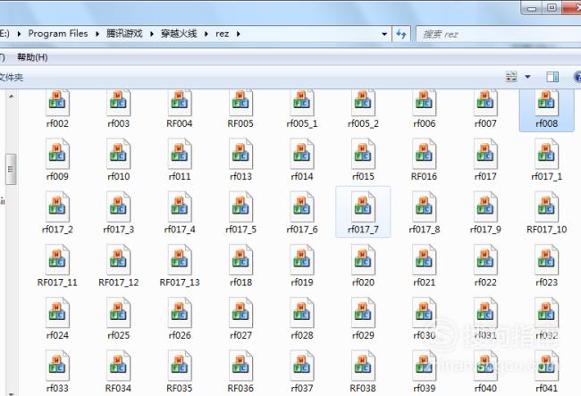Click the rf027 file name label
The height and width of the screenshot is (396, 581).
click(240, 335)
